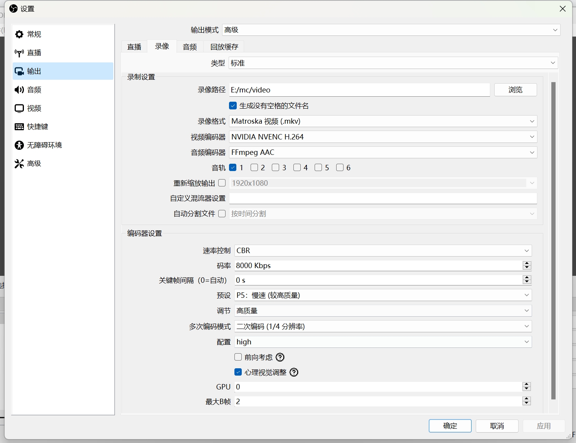Click the 确定 confirm button

tap(450, 426)
